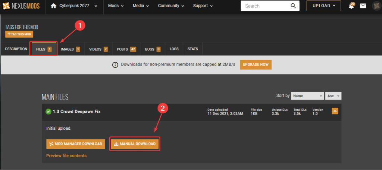The width and height of the screenshot is (382, 170).
Task: Click the 1.3 Crowd Despawn Fix file title
Action: 77,111
